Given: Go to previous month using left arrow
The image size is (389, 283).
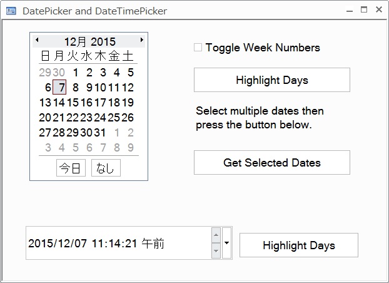Looking at the screenshot, I should [x=37, y=39].
